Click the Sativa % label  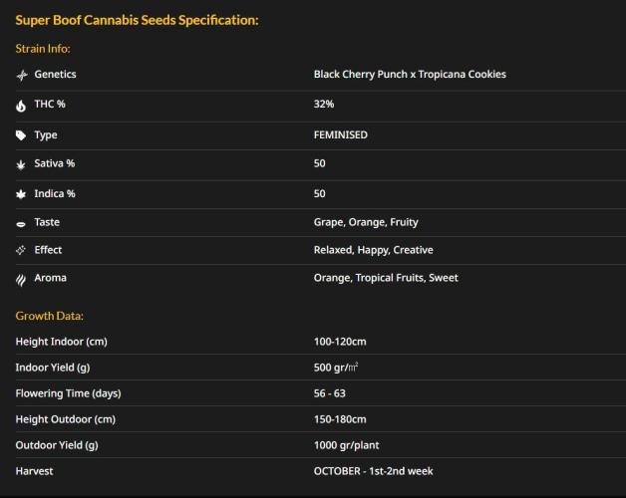click(x=54, y=163)
